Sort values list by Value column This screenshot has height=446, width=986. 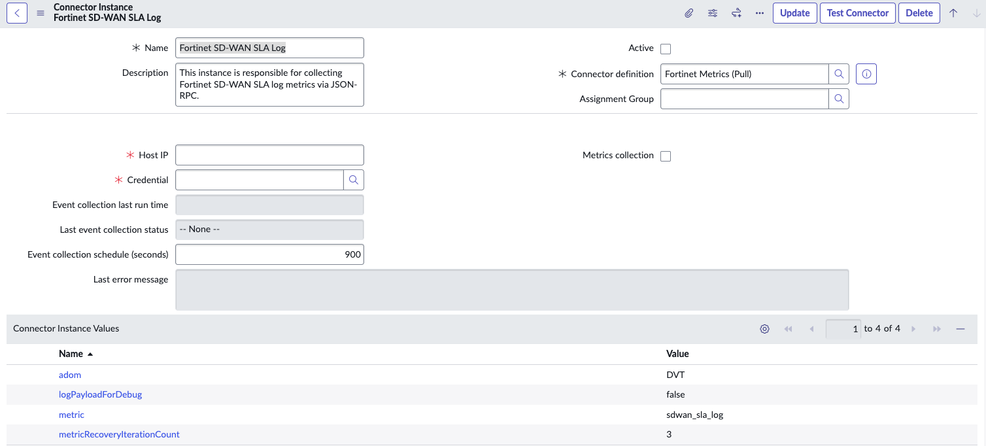pyautogui.click(x=677, y=354)
